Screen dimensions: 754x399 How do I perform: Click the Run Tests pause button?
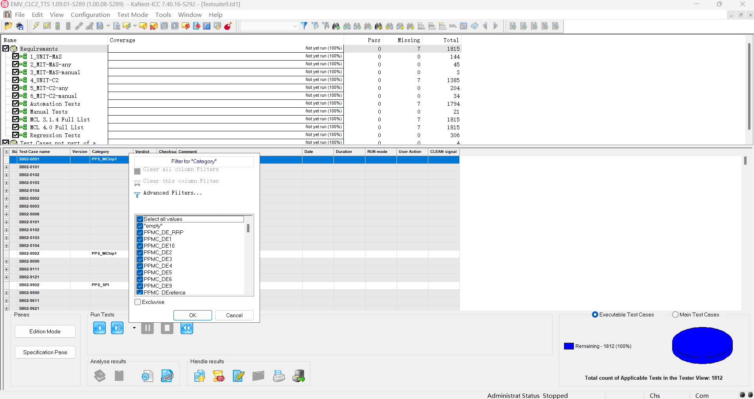point(147,328)
